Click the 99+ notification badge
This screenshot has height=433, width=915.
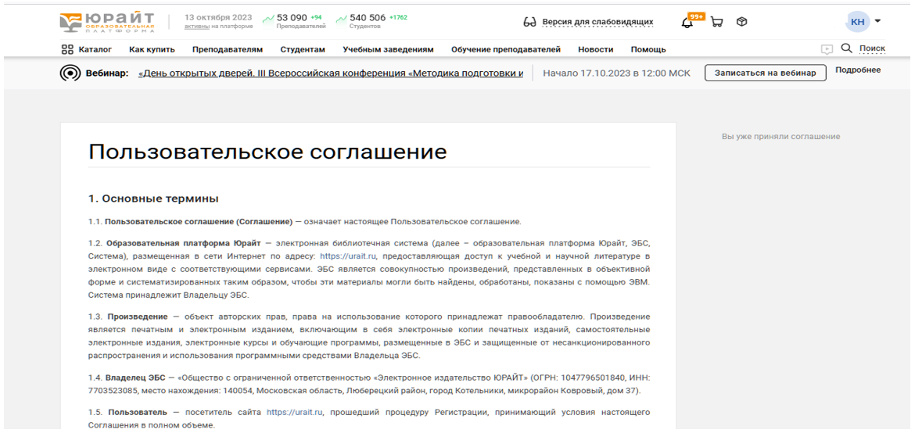[696, 16]
